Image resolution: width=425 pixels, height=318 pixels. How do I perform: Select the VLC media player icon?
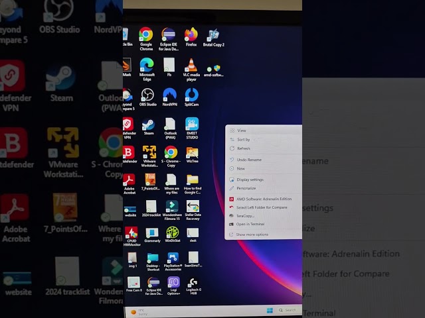click(x=191, y=70)
